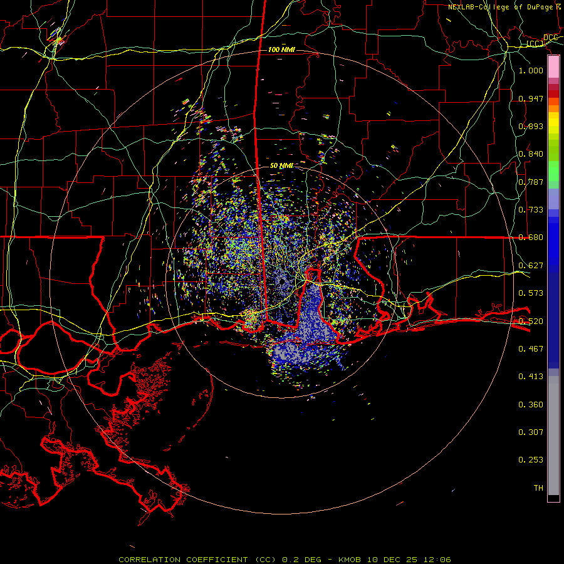Click the 0.893 scale value
Image resolution: width=564 pixels, height=564 pixels.
tap(531, 126)
